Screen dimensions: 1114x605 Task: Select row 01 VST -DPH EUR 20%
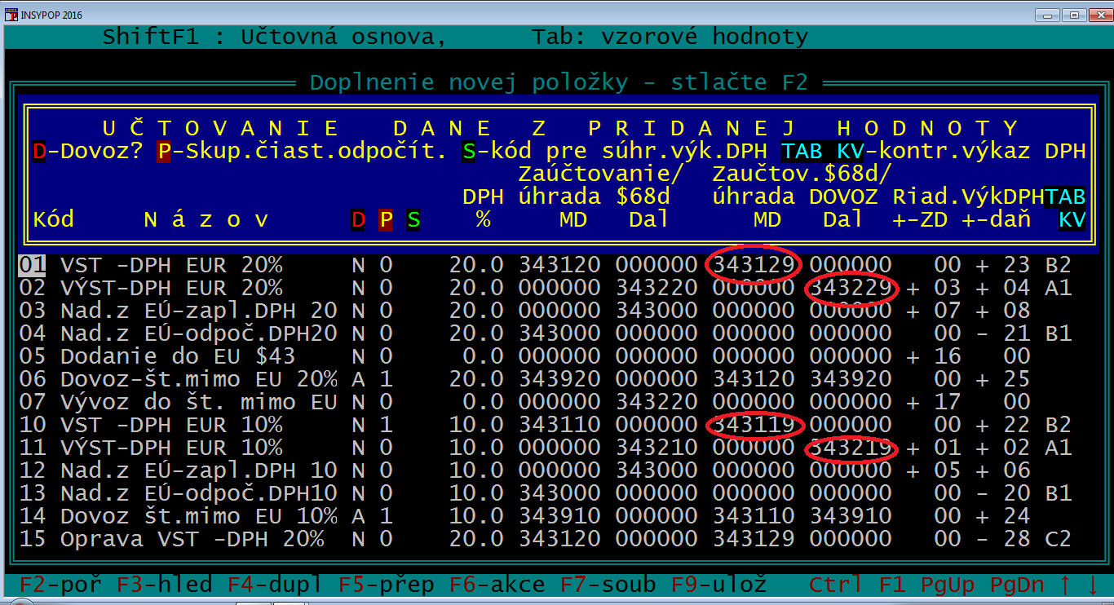(545, 265)
